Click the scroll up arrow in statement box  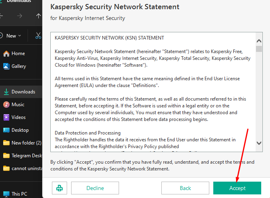[x=259, y=41]
